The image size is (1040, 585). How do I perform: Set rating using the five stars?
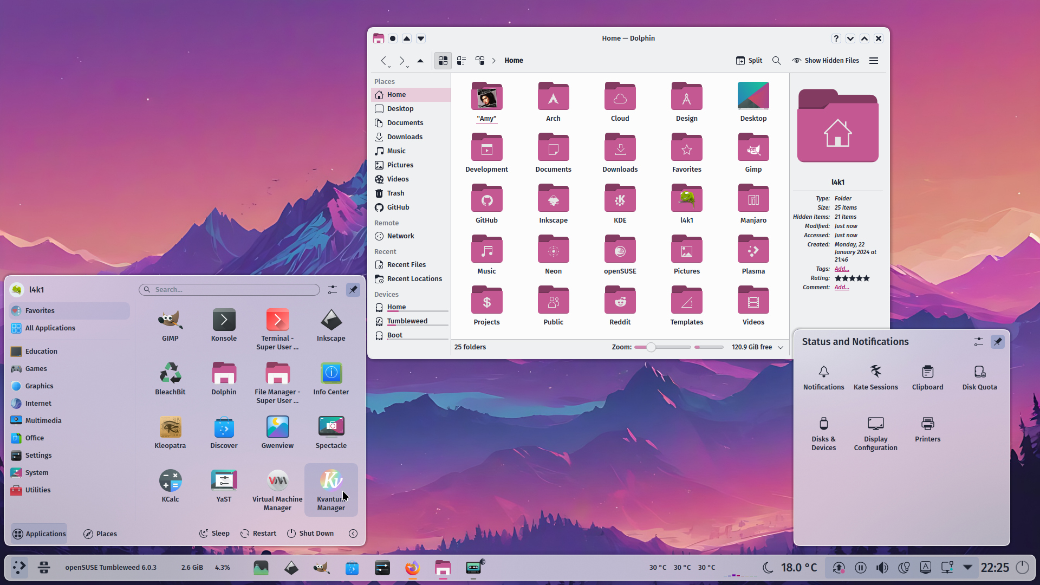click(x=852, y=278)
